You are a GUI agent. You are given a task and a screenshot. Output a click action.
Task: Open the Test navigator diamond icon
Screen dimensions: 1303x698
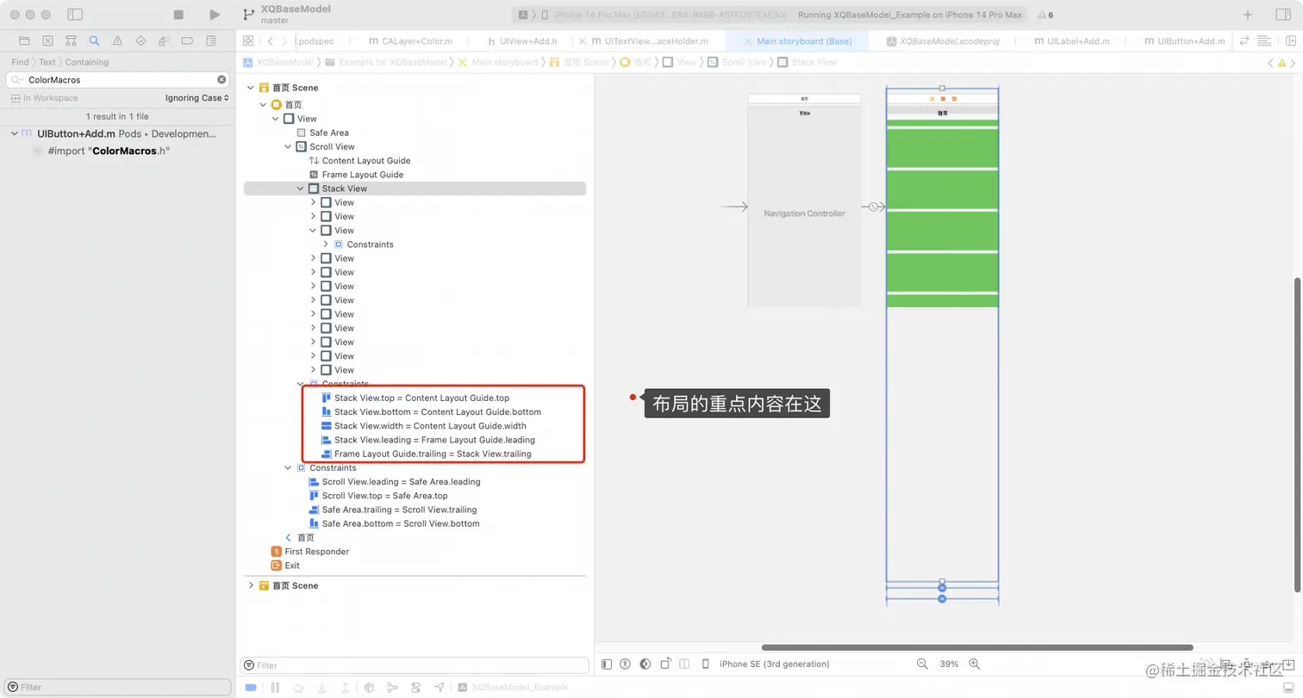tap(141, 40)
